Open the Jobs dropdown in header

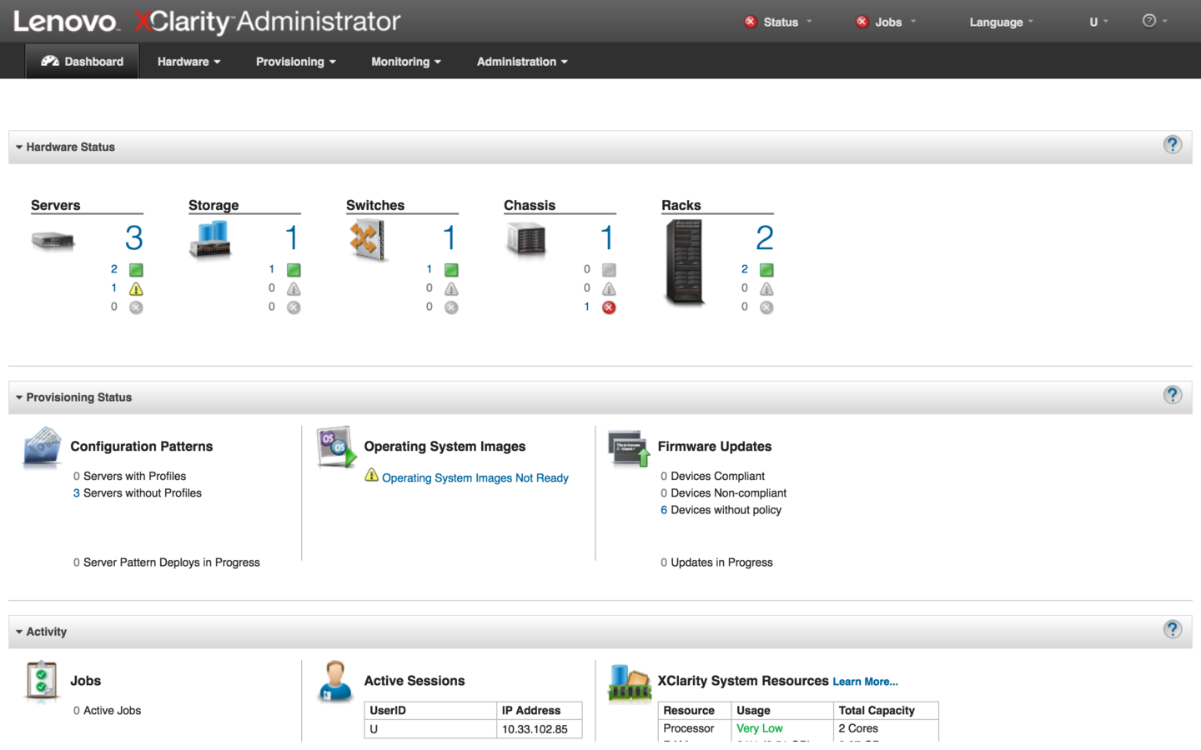coord(886,22)
